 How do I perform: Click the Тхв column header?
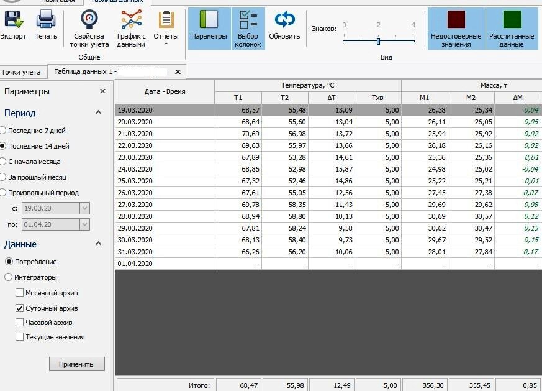click(378, 98)
